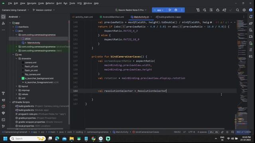Click UTF-8 encoding in status bar
The image size is (255, 143).
(x=191, y=132)
